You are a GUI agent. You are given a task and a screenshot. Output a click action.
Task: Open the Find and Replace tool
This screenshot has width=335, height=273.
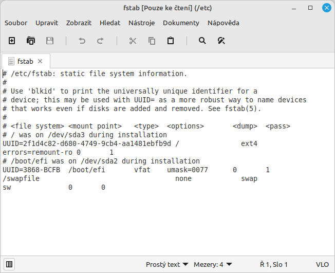[221, 41]
